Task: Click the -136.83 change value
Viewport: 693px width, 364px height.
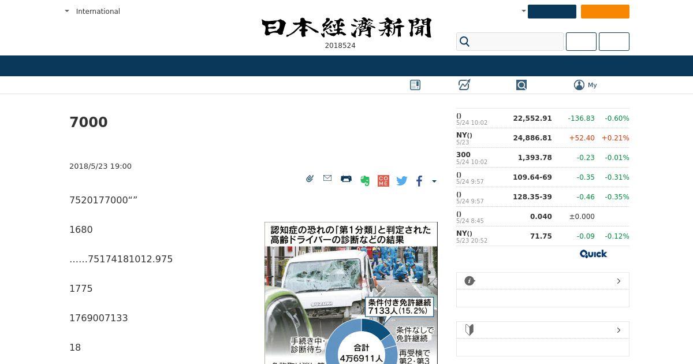Action: pyautogui.click(x=581, y=118)
